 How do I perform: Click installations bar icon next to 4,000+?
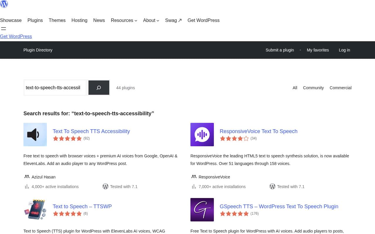click(x=27, y=187)
